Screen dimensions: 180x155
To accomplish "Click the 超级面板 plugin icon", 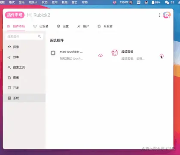I will [x=115, y=53].
